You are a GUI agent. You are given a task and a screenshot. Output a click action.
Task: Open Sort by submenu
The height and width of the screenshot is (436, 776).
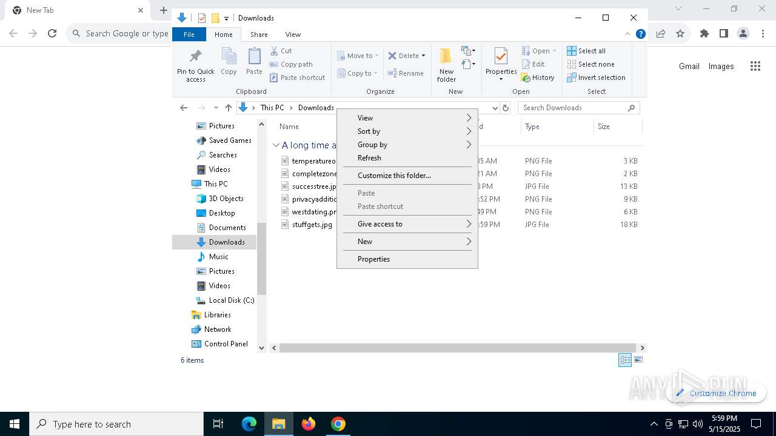pyautogui.click(x=407, y=131)
